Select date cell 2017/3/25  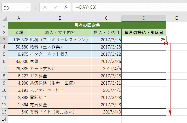pos(106,40)
